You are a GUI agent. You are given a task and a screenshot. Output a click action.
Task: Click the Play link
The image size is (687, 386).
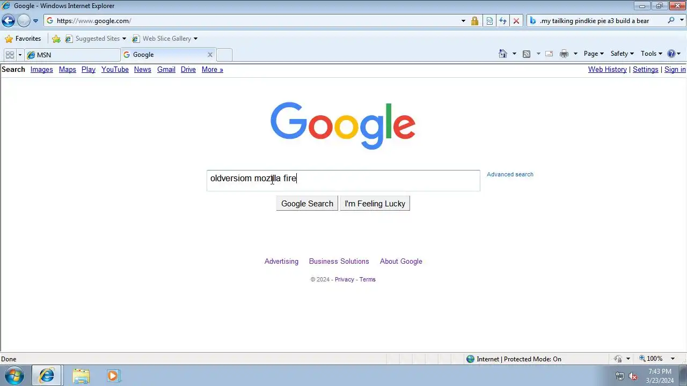pos(89,70)
